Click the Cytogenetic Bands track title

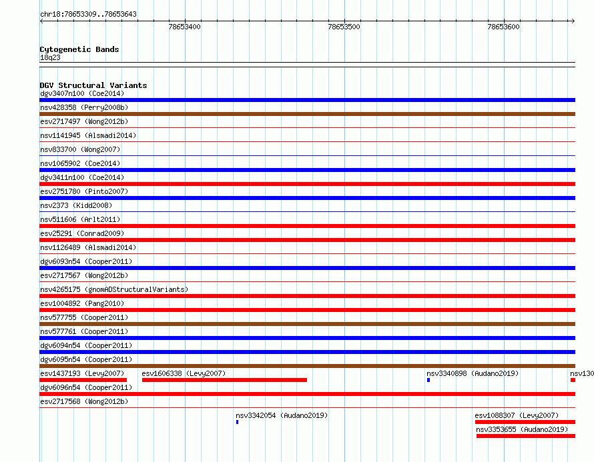(79, 49)
